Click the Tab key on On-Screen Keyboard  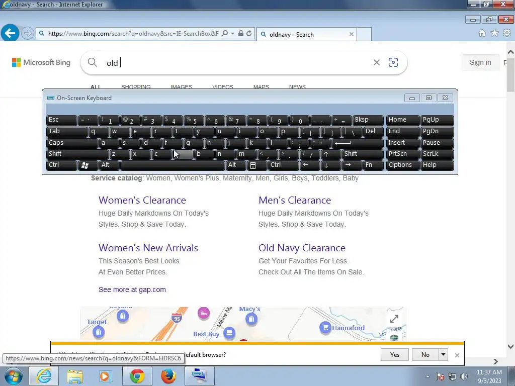click(x=67, y=132)
